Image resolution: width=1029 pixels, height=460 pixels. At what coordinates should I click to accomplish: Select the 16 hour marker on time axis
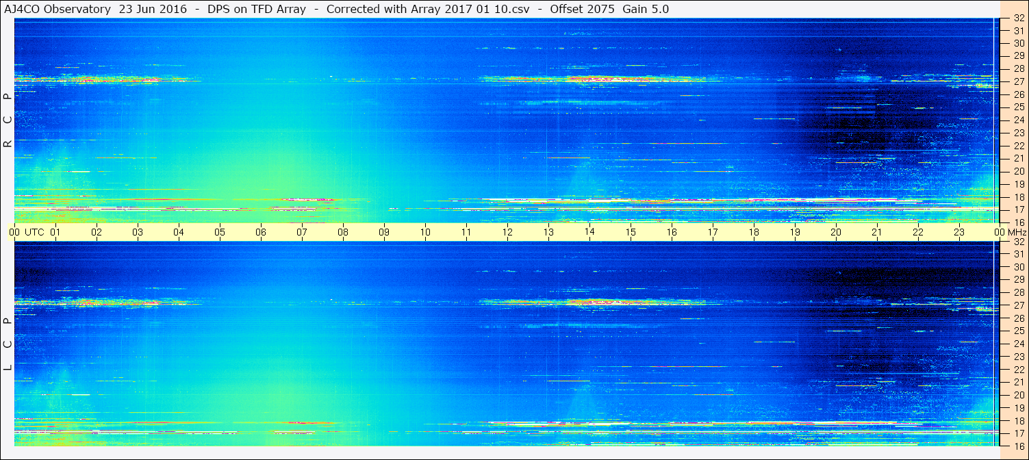tap(672, 232)
